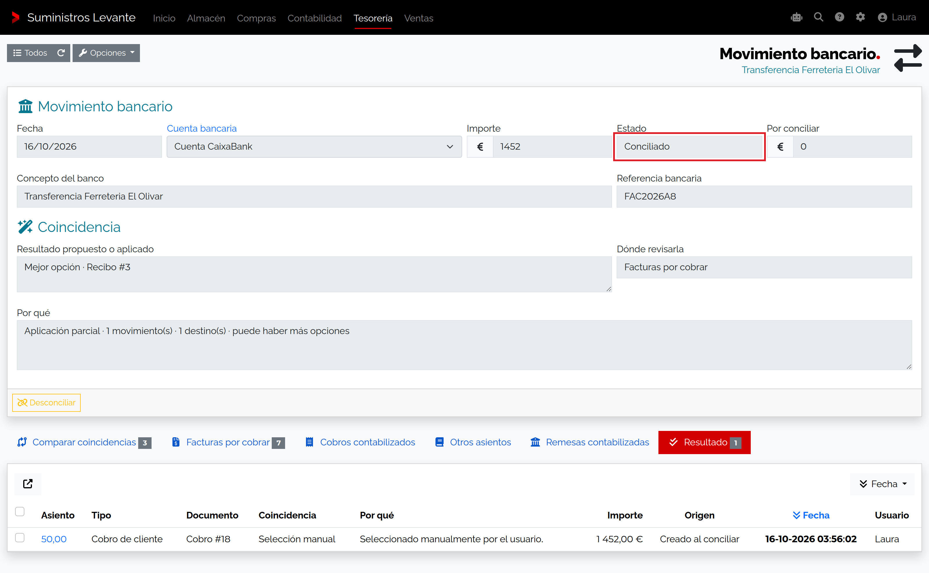The image size is (929, 573).
Task: Open the search magnifier icon
Action: 818,17
